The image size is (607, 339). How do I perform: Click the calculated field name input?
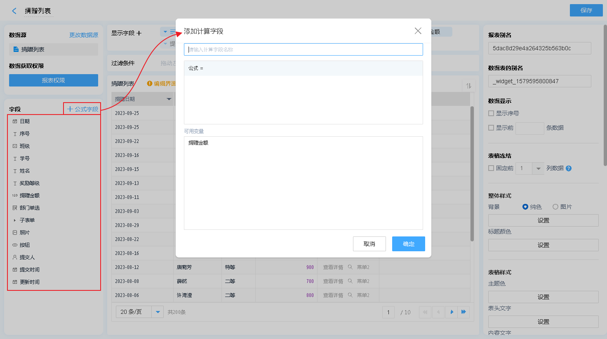coord(303,49)
